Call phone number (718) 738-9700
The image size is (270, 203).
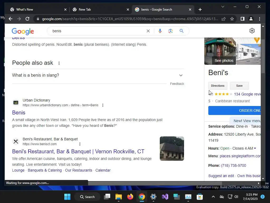pos(233,165)
